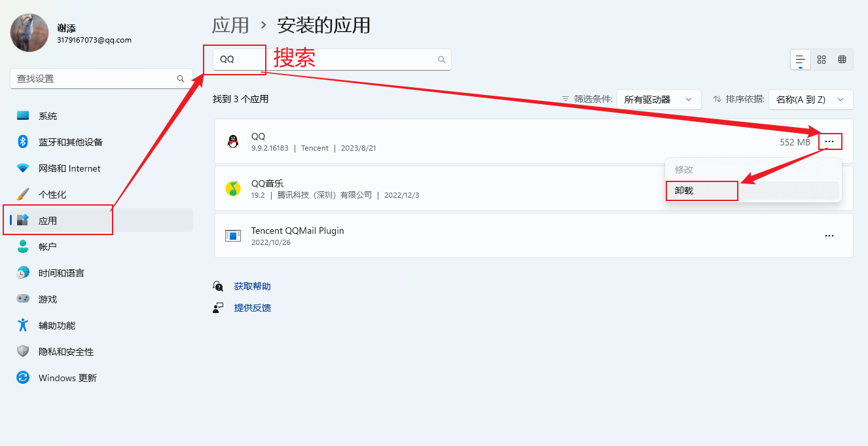Click the QQ音乐 app name
Viewport: 868px width, 446px height.
pyautogui.click(x=267, y=183)
